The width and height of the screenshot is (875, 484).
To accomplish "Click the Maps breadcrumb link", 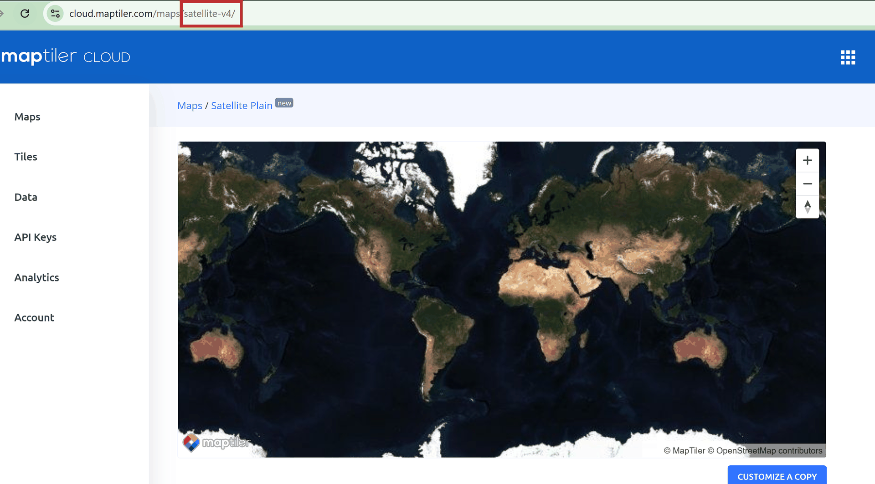I will click(190, 106).
